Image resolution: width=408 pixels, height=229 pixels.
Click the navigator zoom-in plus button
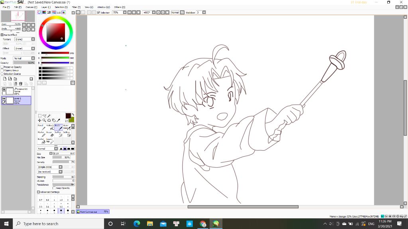tap(29, 25)
